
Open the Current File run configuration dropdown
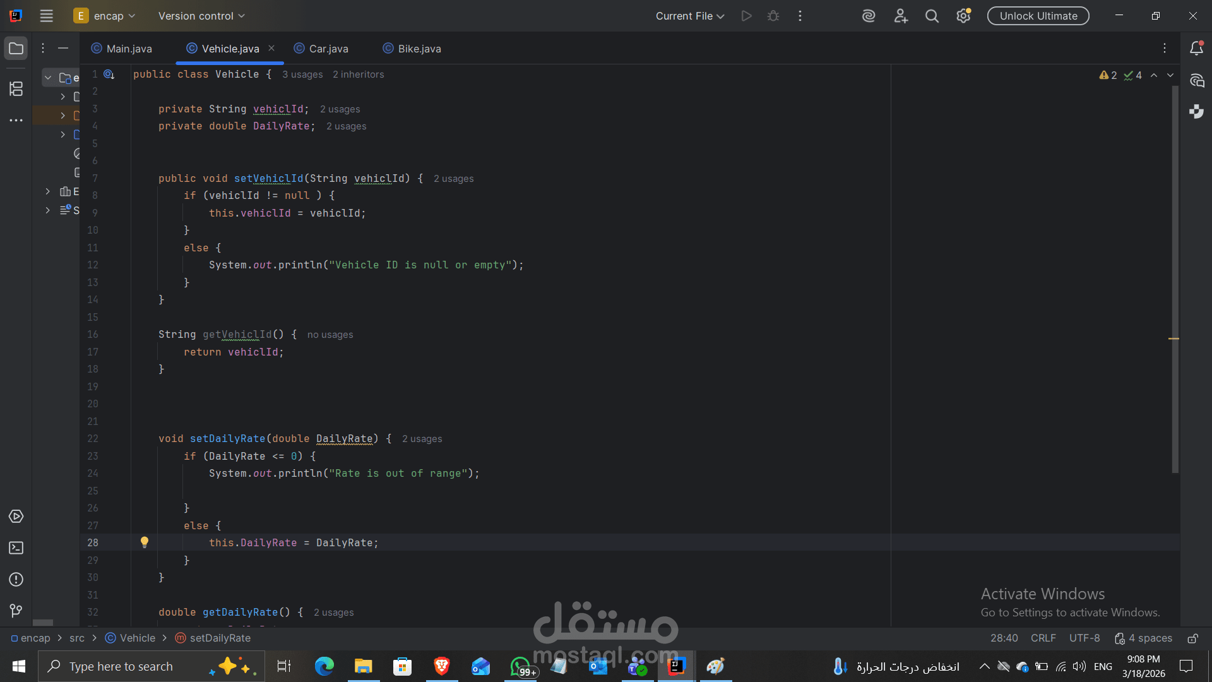(x=690, y=16)
